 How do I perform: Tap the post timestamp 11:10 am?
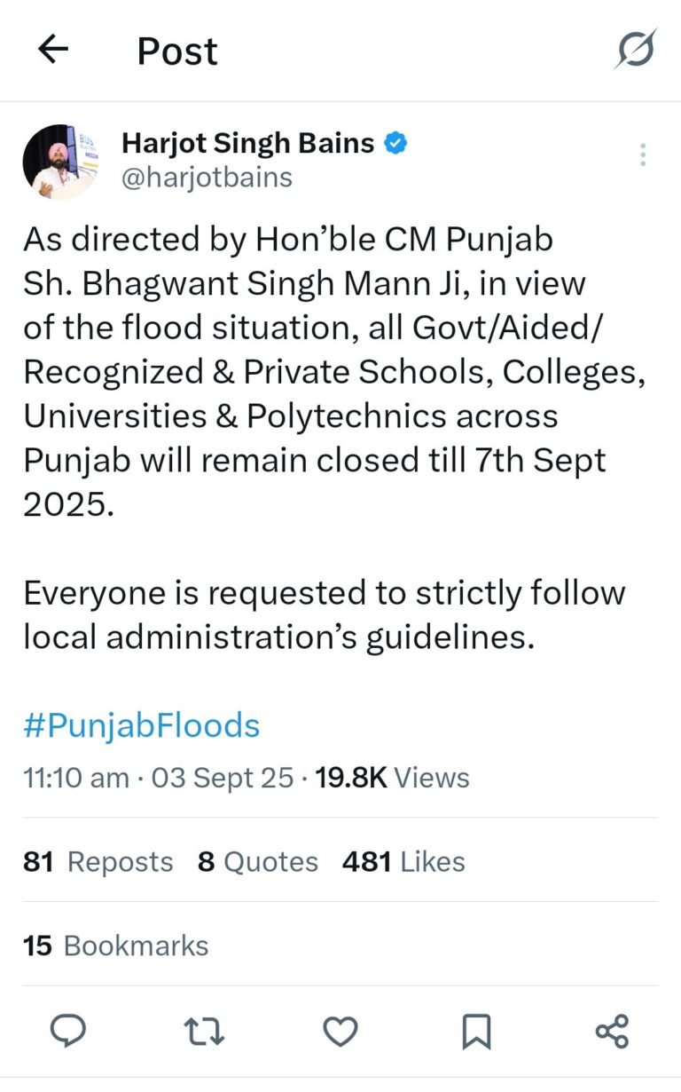coord(76,778)
